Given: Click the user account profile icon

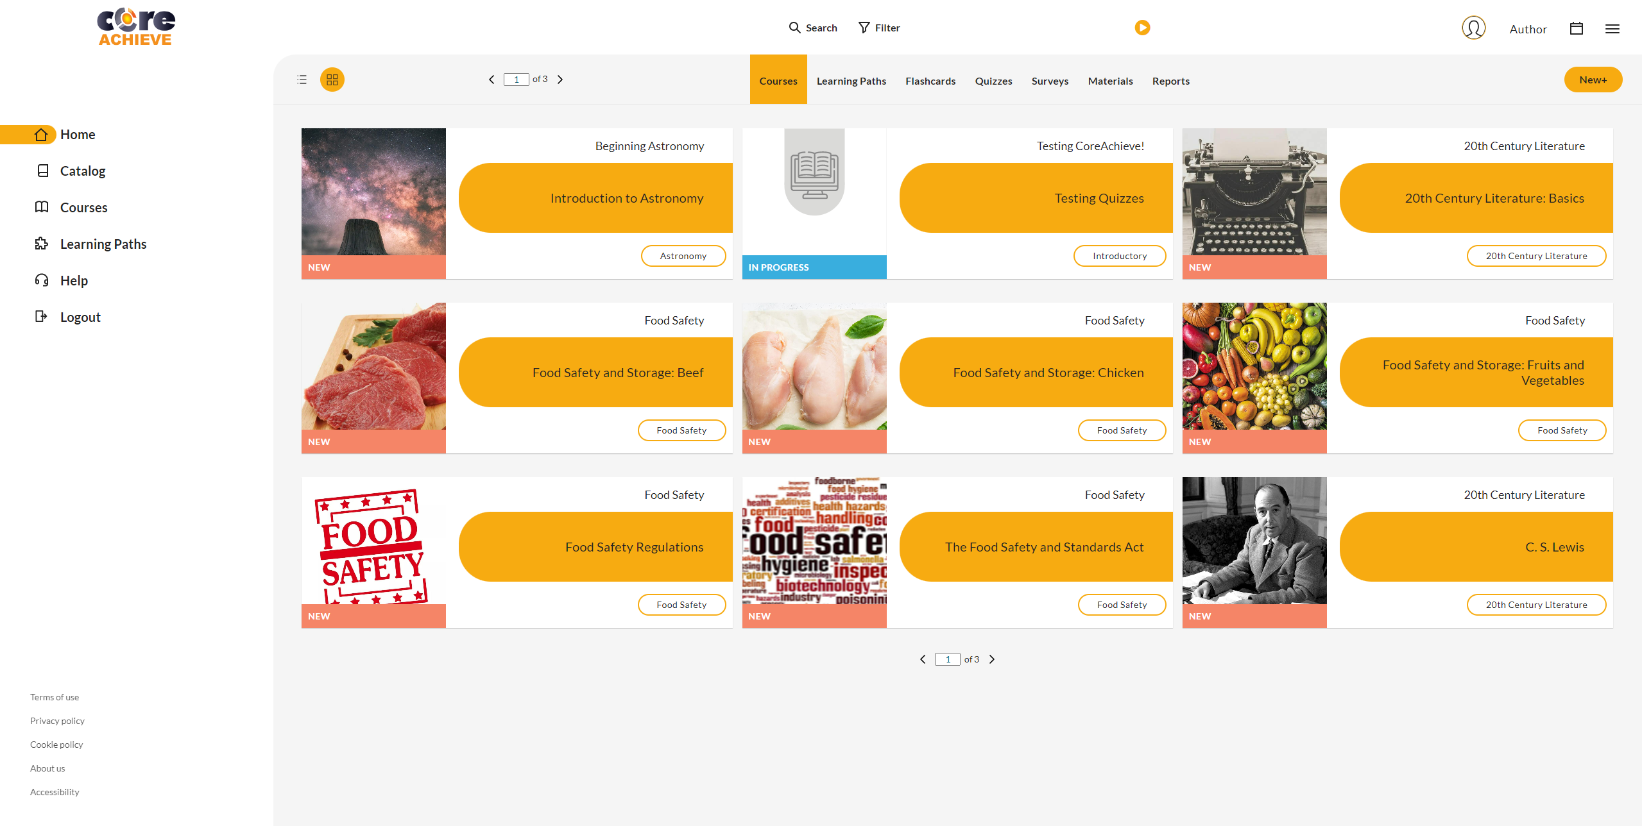Looking at the screenshot, I should [x=1473, y=28].
